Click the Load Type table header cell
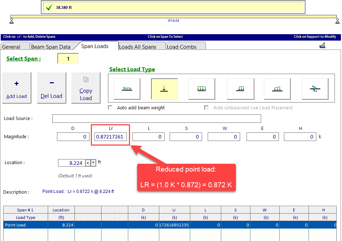 pyautogui.click(x=26, y=218)
